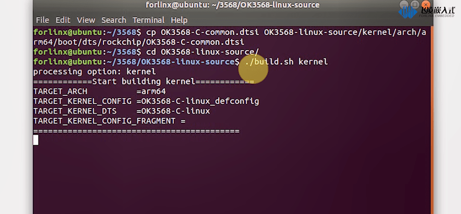The image size is (461, 214).
Task: Click the terminal cursor block
Action: [x=36, y=140]
